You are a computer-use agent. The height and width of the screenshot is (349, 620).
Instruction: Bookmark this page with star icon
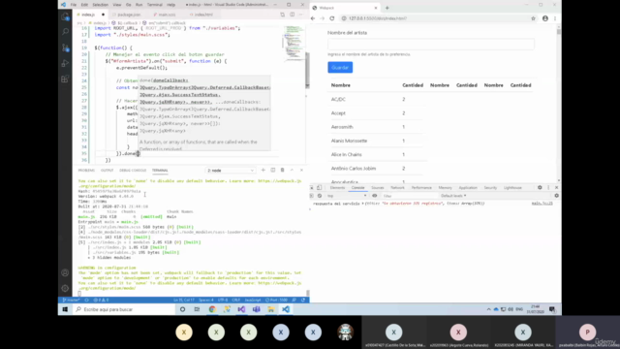[533, 18]
